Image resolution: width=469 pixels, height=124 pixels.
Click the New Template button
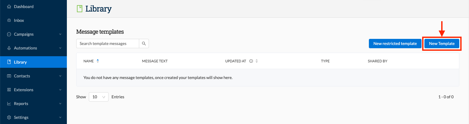pos(442,44)
